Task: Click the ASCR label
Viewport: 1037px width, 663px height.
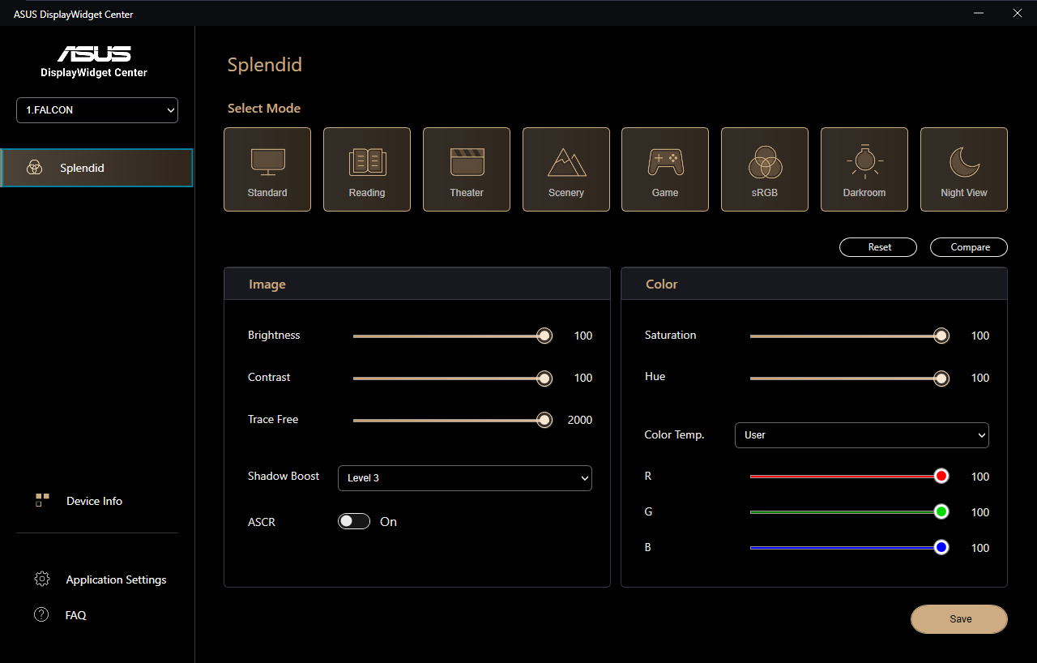Action: click(x=262, y=522)
